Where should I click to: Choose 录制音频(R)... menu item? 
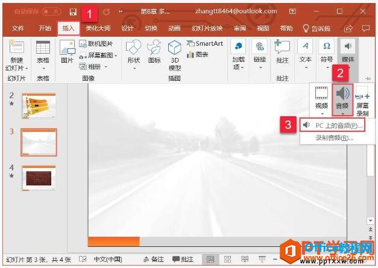pyautogui.click(x=334, y=138)
